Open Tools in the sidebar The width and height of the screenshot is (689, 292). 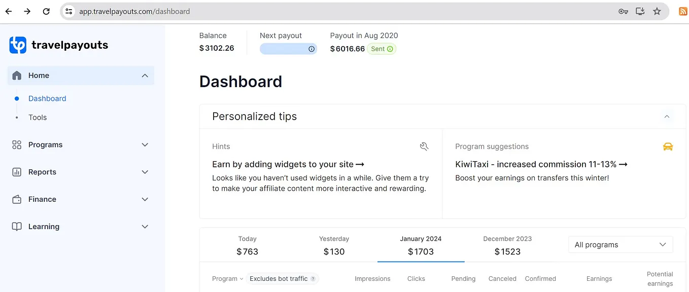tap(38, 117)
